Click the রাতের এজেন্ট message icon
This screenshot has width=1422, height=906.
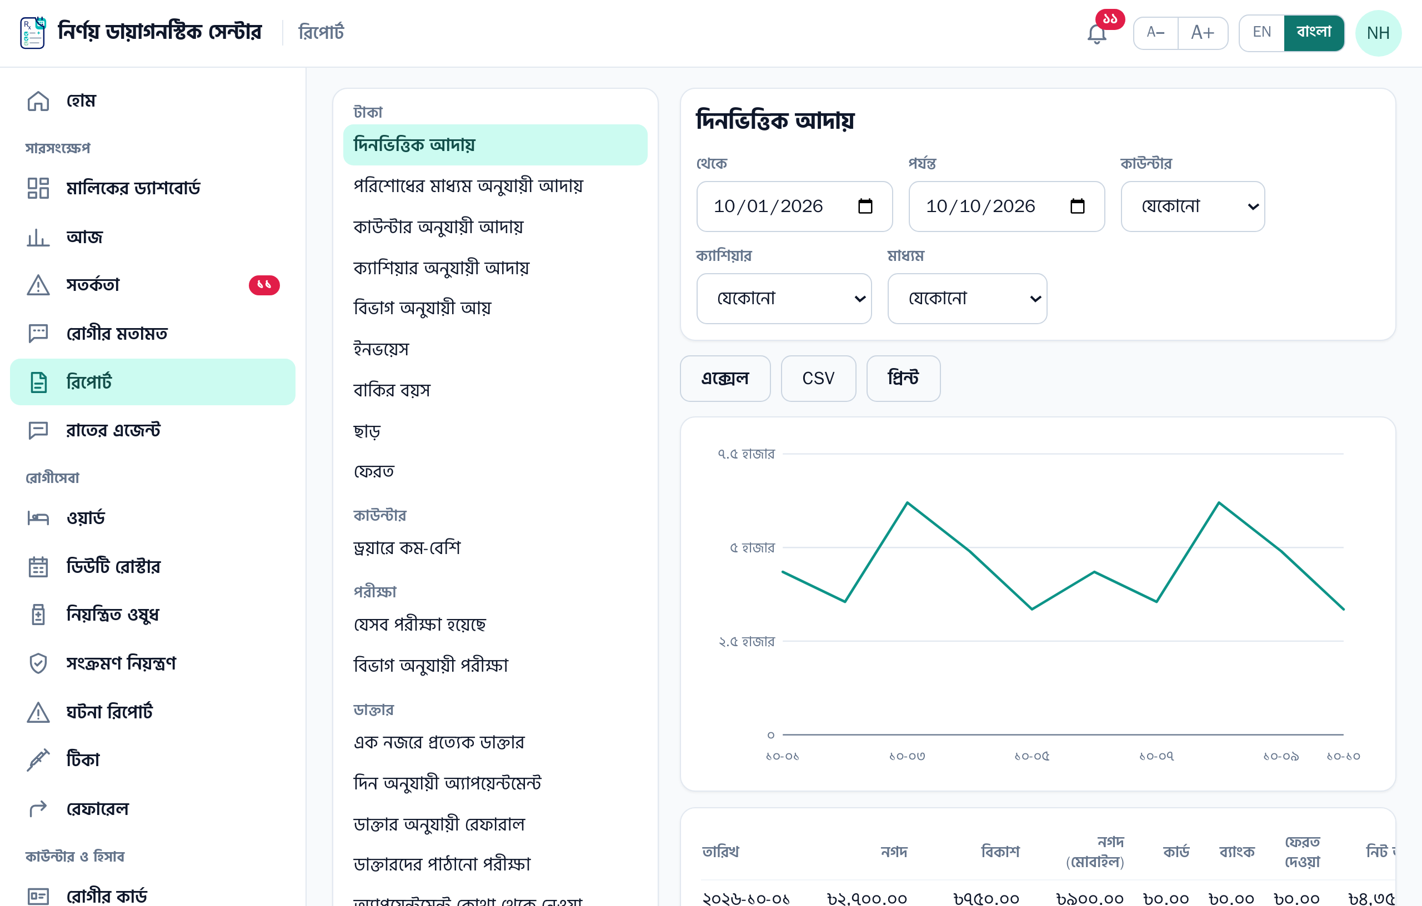[38, 430]
